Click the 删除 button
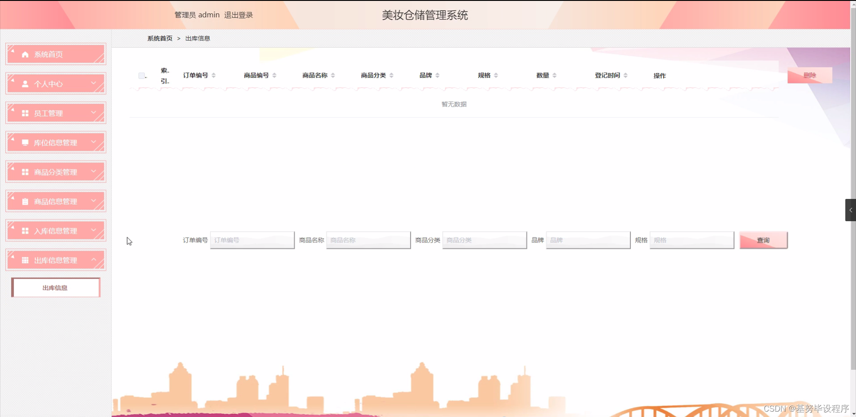 tap(809, 75)
